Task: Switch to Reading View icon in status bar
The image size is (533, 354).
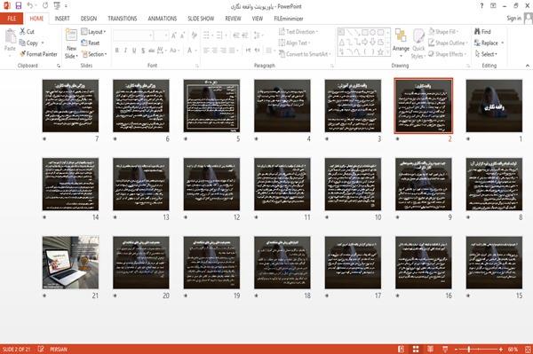Action: tap(430, 349)
